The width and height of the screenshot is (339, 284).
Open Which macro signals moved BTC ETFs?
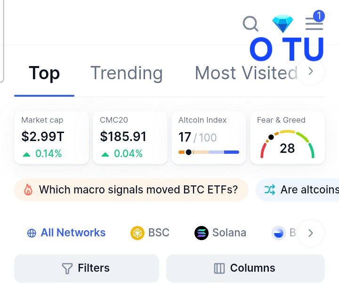point(138,190)
